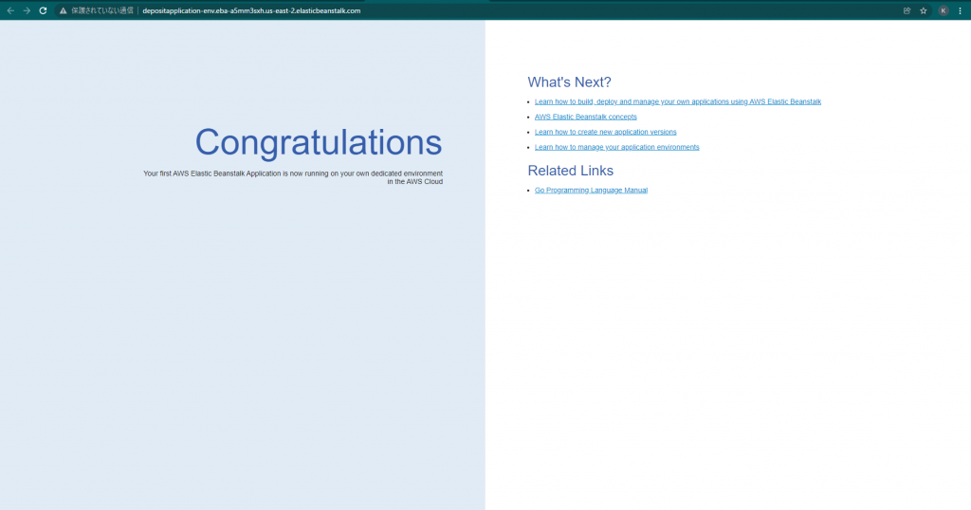
Task: Open the share page icon in address bar
Action: click(x=907, y=10)
